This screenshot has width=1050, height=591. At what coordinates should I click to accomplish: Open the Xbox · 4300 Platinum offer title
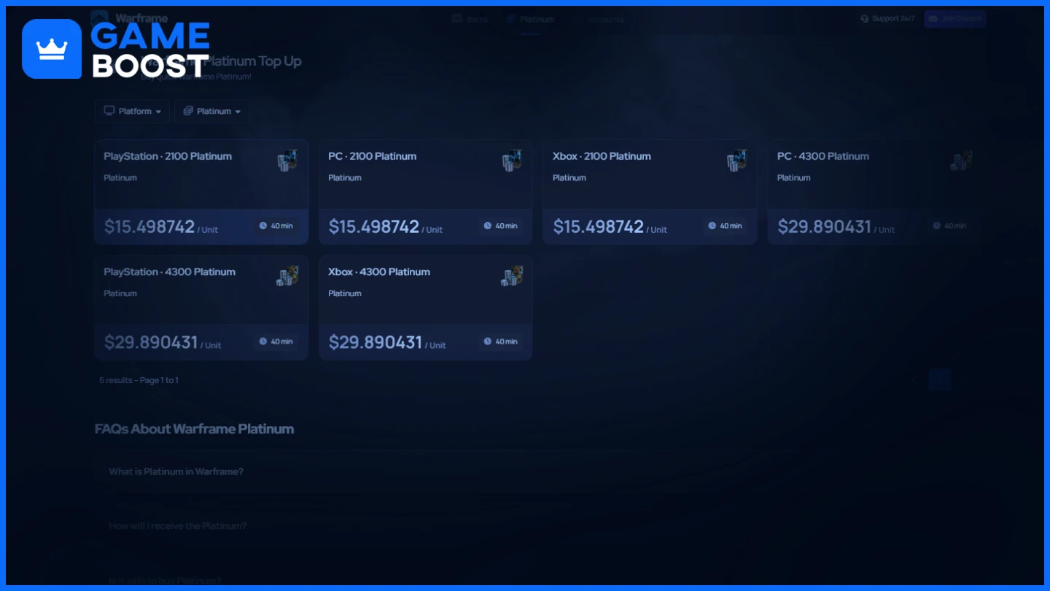click(x=379, y=272)
